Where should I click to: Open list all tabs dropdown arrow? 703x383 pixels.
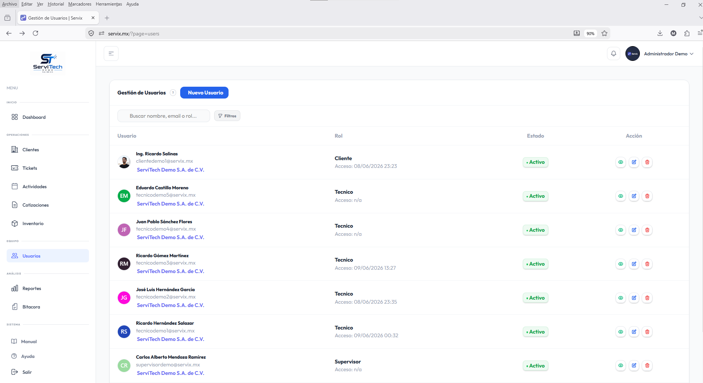coord(700,18)
